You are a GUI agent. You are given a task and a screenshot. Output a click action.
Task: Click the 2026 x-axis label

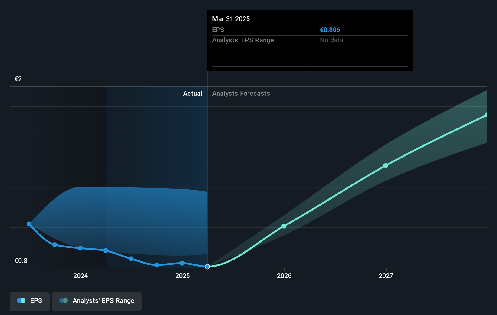click(284, 276)
